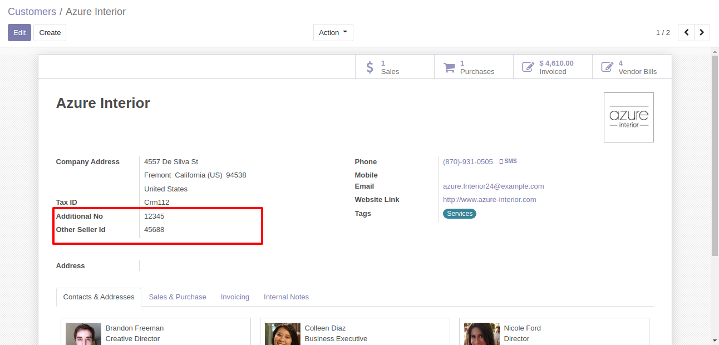719x345 pixels.
Task: Select the Internal Notes tab
Action: pos(286,297)
